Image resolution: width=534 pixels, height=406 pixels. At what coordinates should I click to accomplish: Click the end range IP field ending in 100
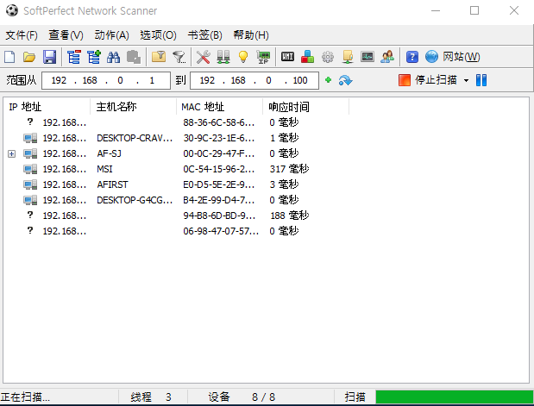[x=254, y=80]
